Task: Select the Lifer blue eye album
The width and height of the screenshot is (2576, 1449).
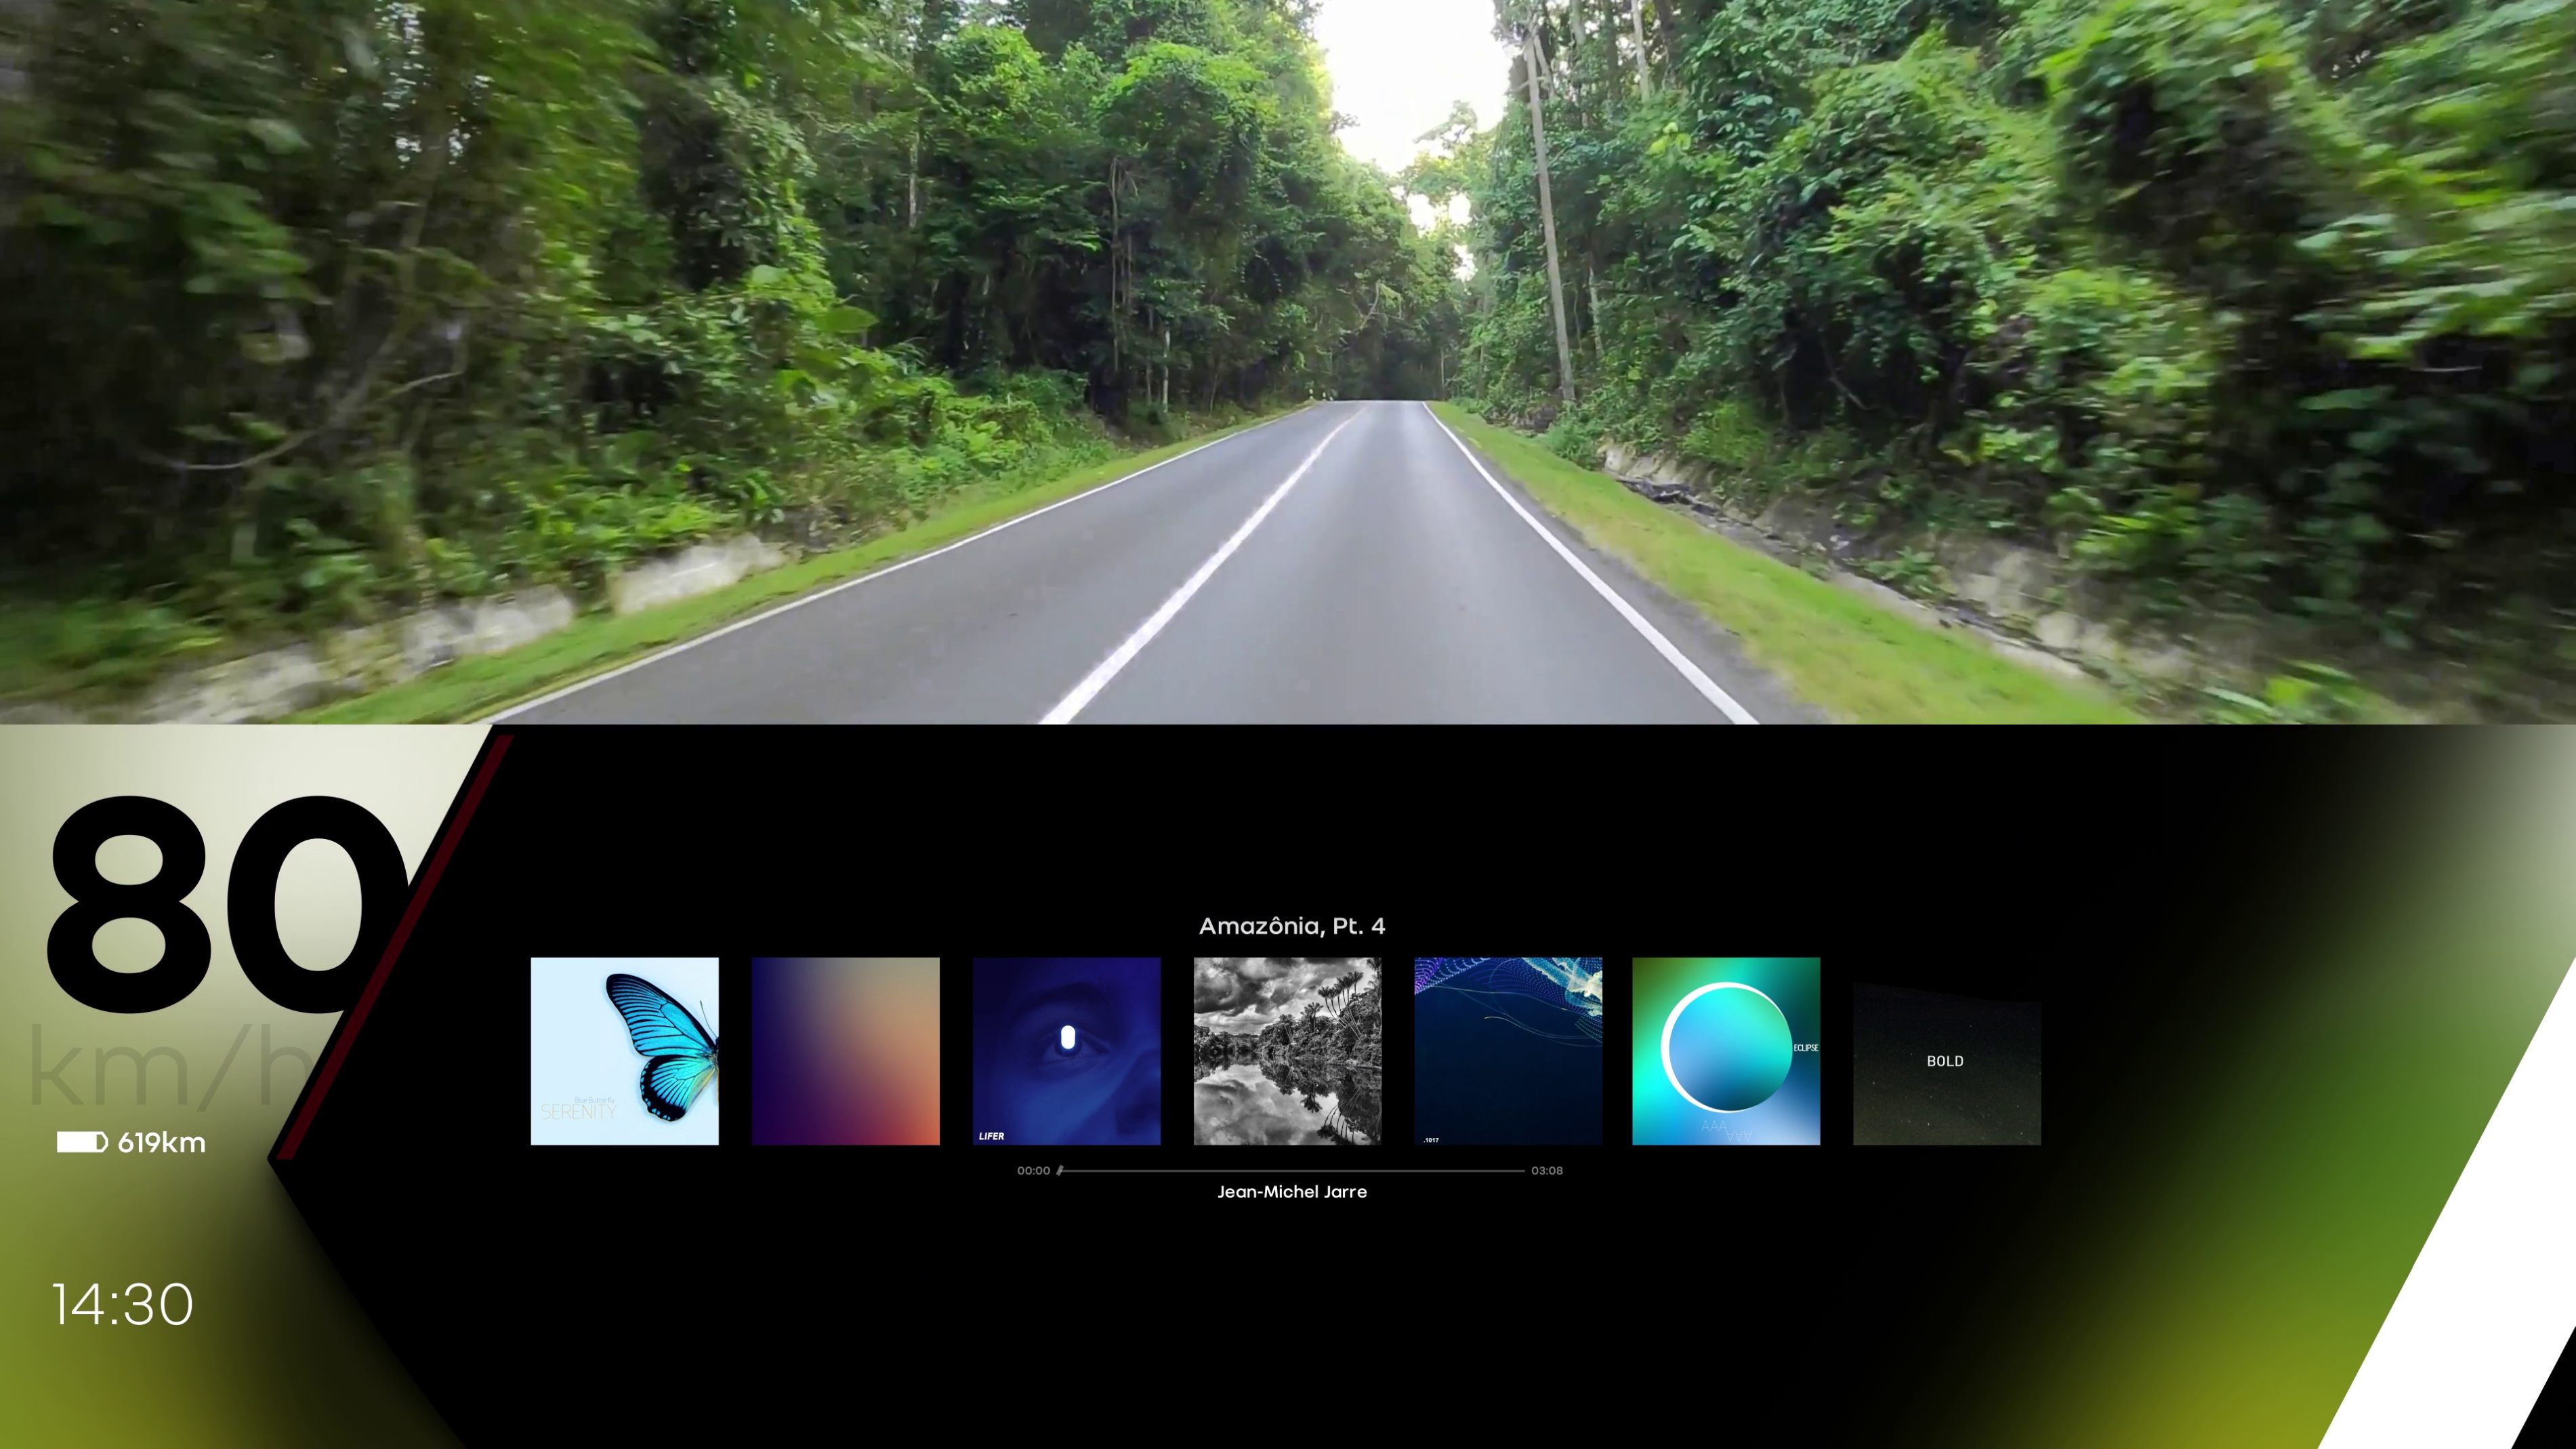Action: point(1066,1050)
